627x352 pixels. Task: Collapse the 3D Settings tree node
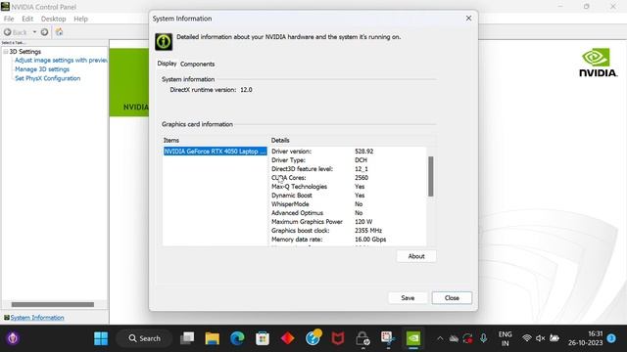[x=6, y=52]
